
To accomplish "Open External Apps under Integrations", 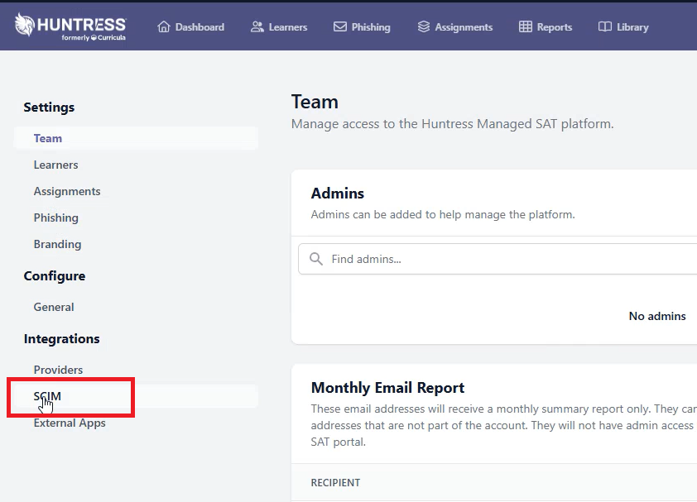I will tap(70, 423).
